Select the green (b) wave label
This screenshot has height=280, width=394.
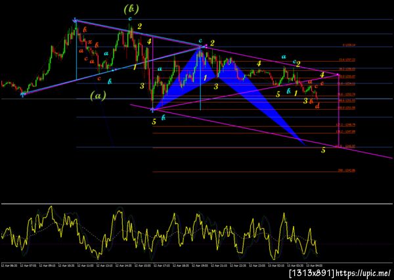coord(131,10)
